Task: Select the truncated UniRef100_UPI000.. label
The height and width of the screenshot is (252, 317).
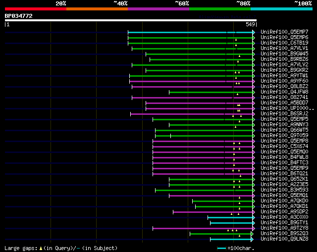Action: pos(287,108)
